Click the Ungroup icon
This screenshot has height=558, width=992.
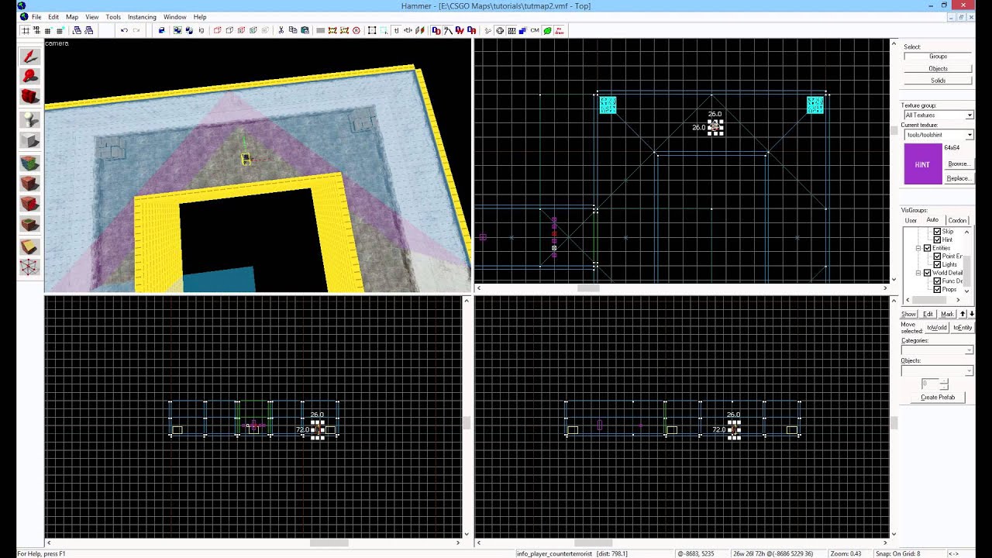point(189,30)
